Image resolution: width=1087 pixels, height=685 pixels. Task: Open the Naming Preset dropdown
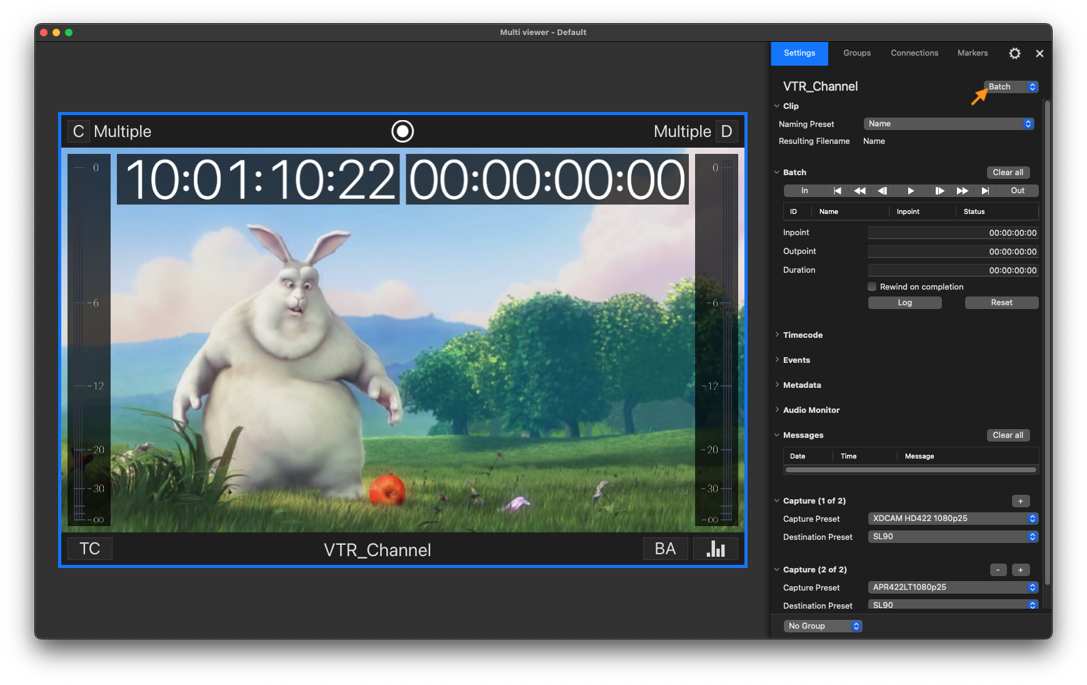949,124
